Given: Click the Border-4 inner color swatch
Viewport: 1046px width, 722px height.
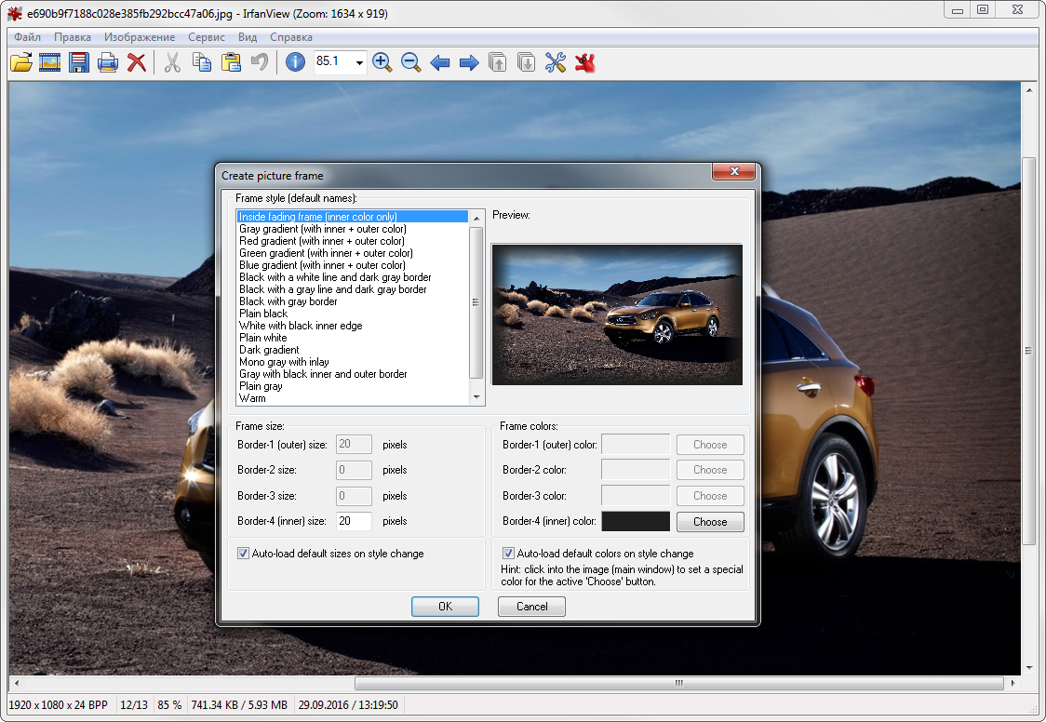Looking at the screenshot, I should tap(636, 522).
